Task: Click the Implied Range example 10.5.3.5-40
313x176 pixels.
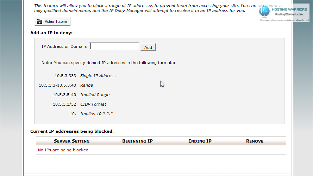Action: (x=64, y=95)
